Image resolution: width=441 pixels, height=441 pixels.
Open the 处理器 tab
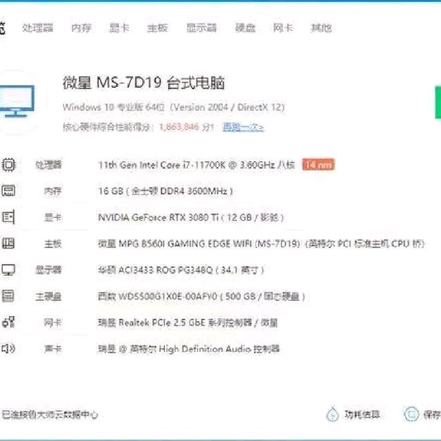pyautogui.click(x=38, y=28)
